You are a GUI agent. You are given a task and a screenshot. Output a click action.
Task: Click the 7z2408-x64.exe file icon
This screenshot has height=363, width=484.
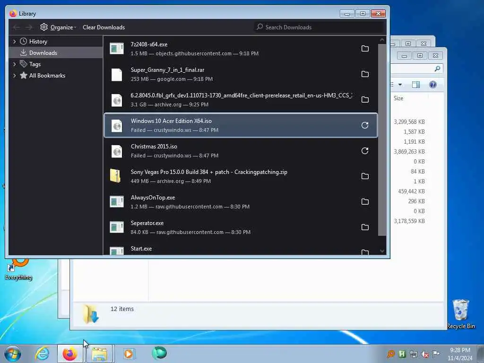tap(117, 49)
